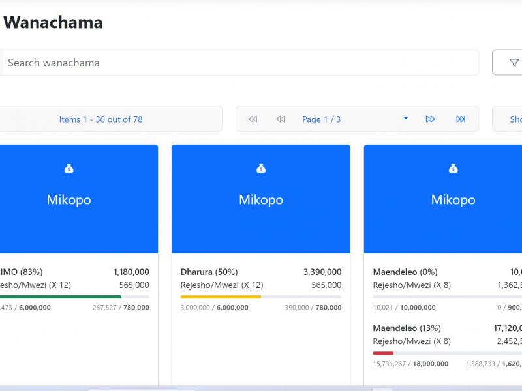Click the filter funnel icon
The width and height of the screenshot is (522, 391).
[x=514, y=63]
